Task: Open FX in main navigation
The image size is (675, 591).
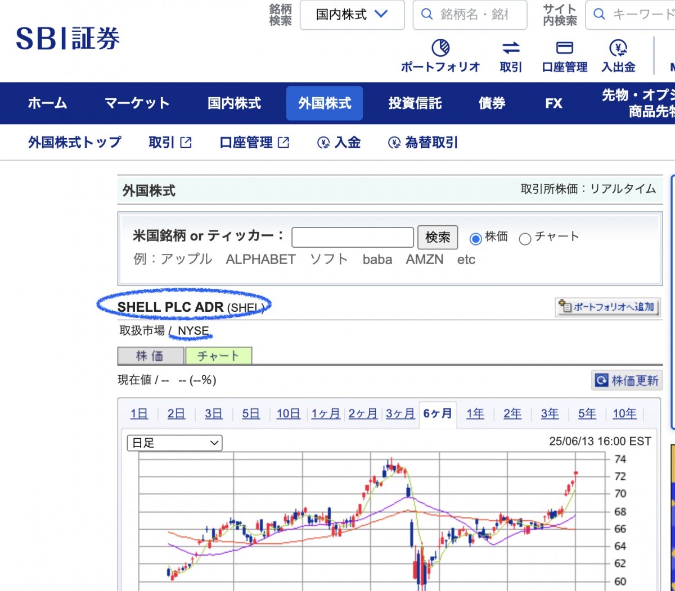Action: tap(553, 103)
